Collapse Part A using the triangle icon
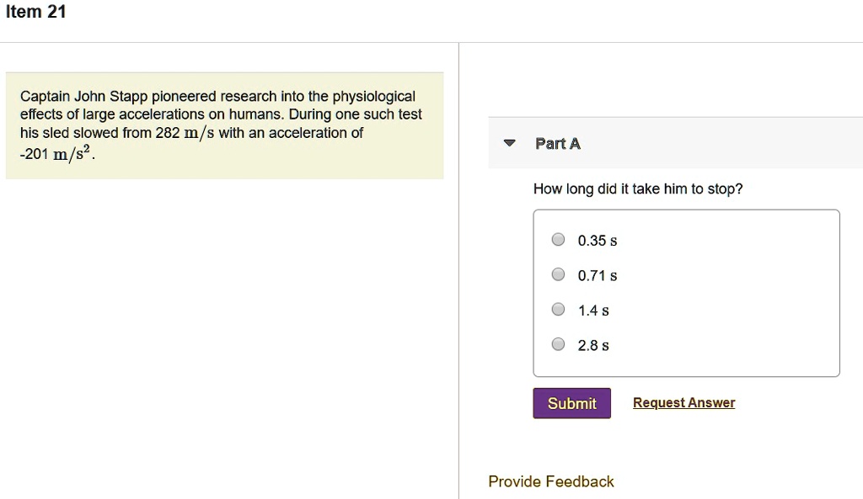Viewport: 863px width, 499px height. [x=509, y=142]
